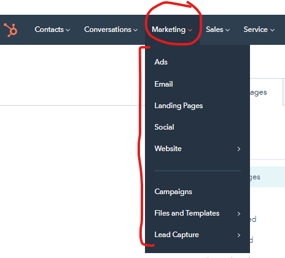Image resolution: width=285 pixels, height=258 pixels.
Task: Open Files and Templates menu item
Action: (x=187, y=213)
